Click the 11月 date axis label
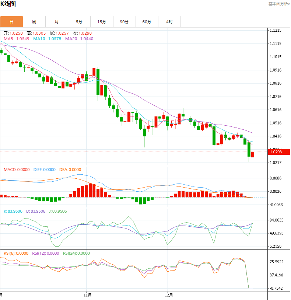The width and height of the screenshot is (291, 300). [88, 295]
